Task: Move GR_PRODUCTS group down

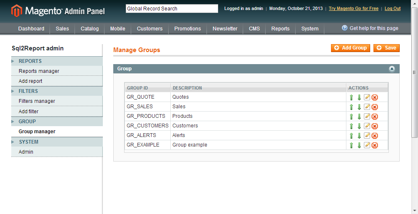Action: click(359, 117)
